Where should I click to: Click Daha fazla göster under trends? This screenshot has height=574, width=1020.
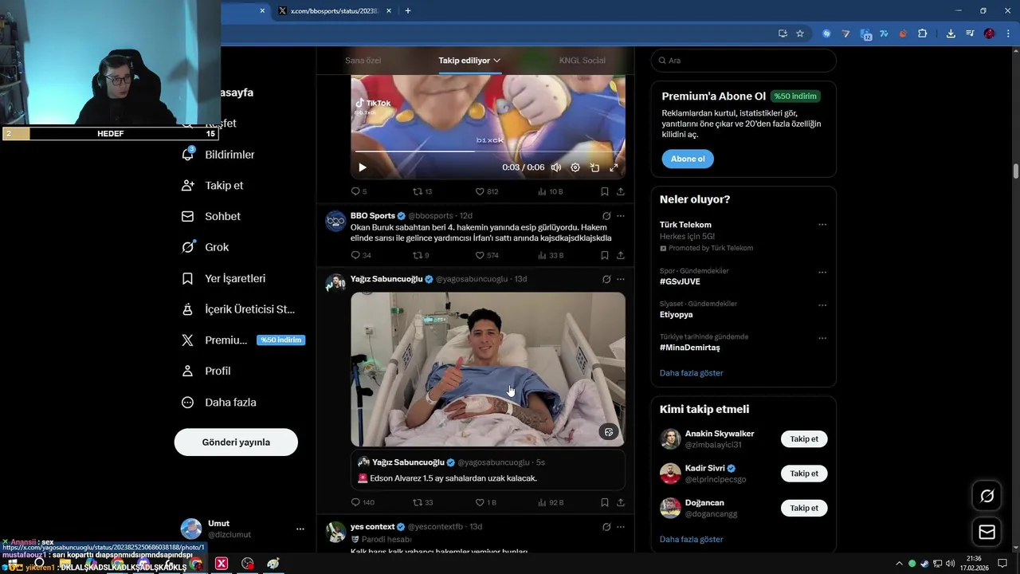692,373
